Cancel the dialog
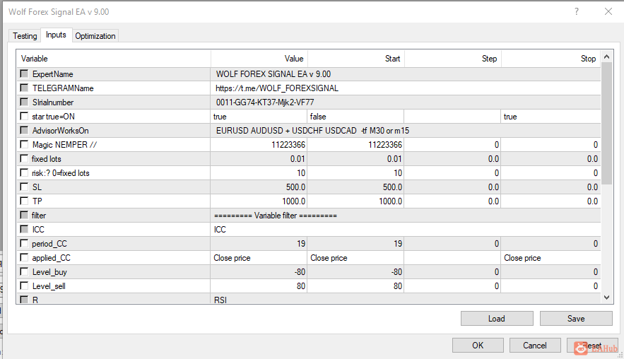The image size is (624, 359). click(535, 345)
